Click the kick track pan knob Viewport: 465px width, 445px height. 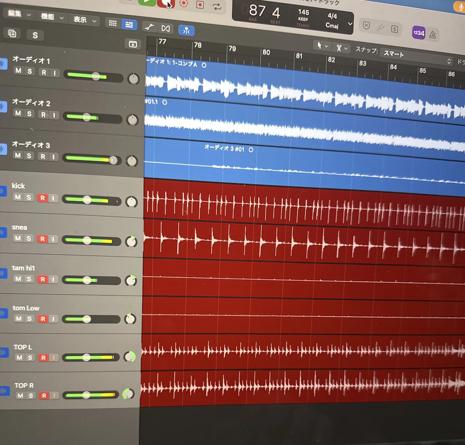pyautogui.click(x=131, y=202)
